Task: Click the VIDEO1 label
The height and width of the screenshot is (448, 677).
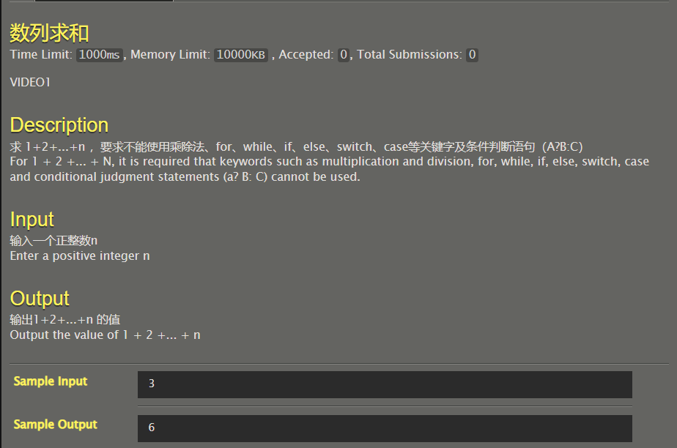Action: pyautogui.click(x=30, y=83)
